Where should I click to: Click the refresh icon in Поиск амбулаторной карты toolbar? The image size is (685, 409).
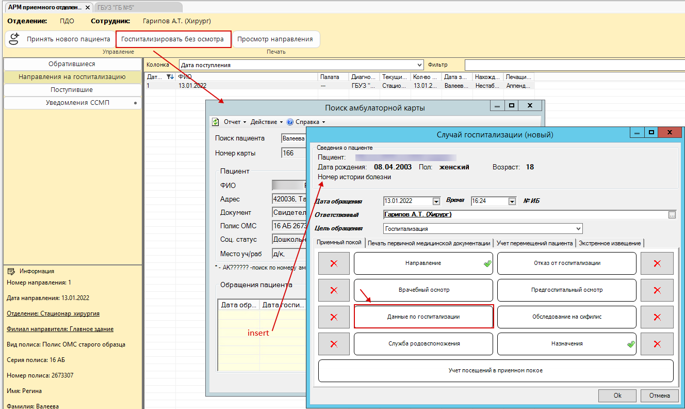216,122
